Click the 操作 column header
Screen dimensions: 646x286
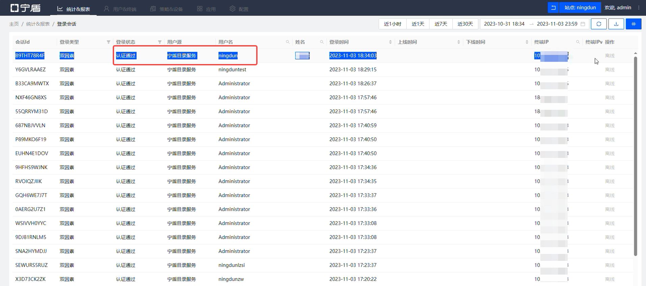[610, 42]
